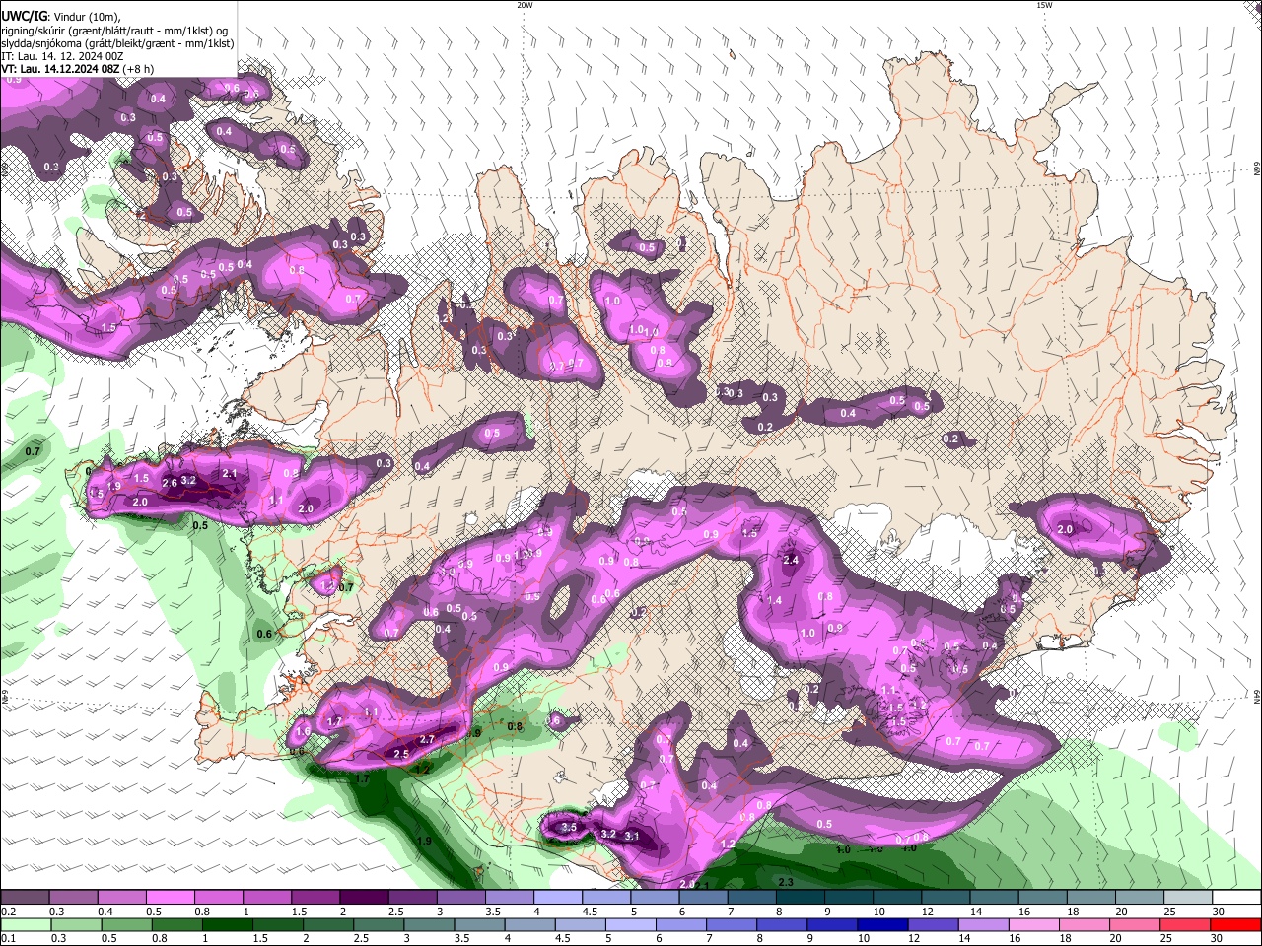Click the slydda/snjókoma legend description line

[x=117, y=43]
